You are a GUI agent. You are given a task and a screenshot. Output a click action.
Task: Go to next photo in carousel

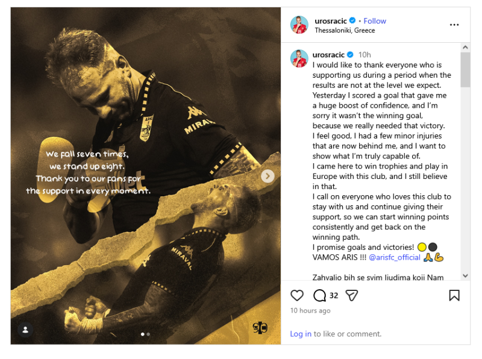pos(268,176)
